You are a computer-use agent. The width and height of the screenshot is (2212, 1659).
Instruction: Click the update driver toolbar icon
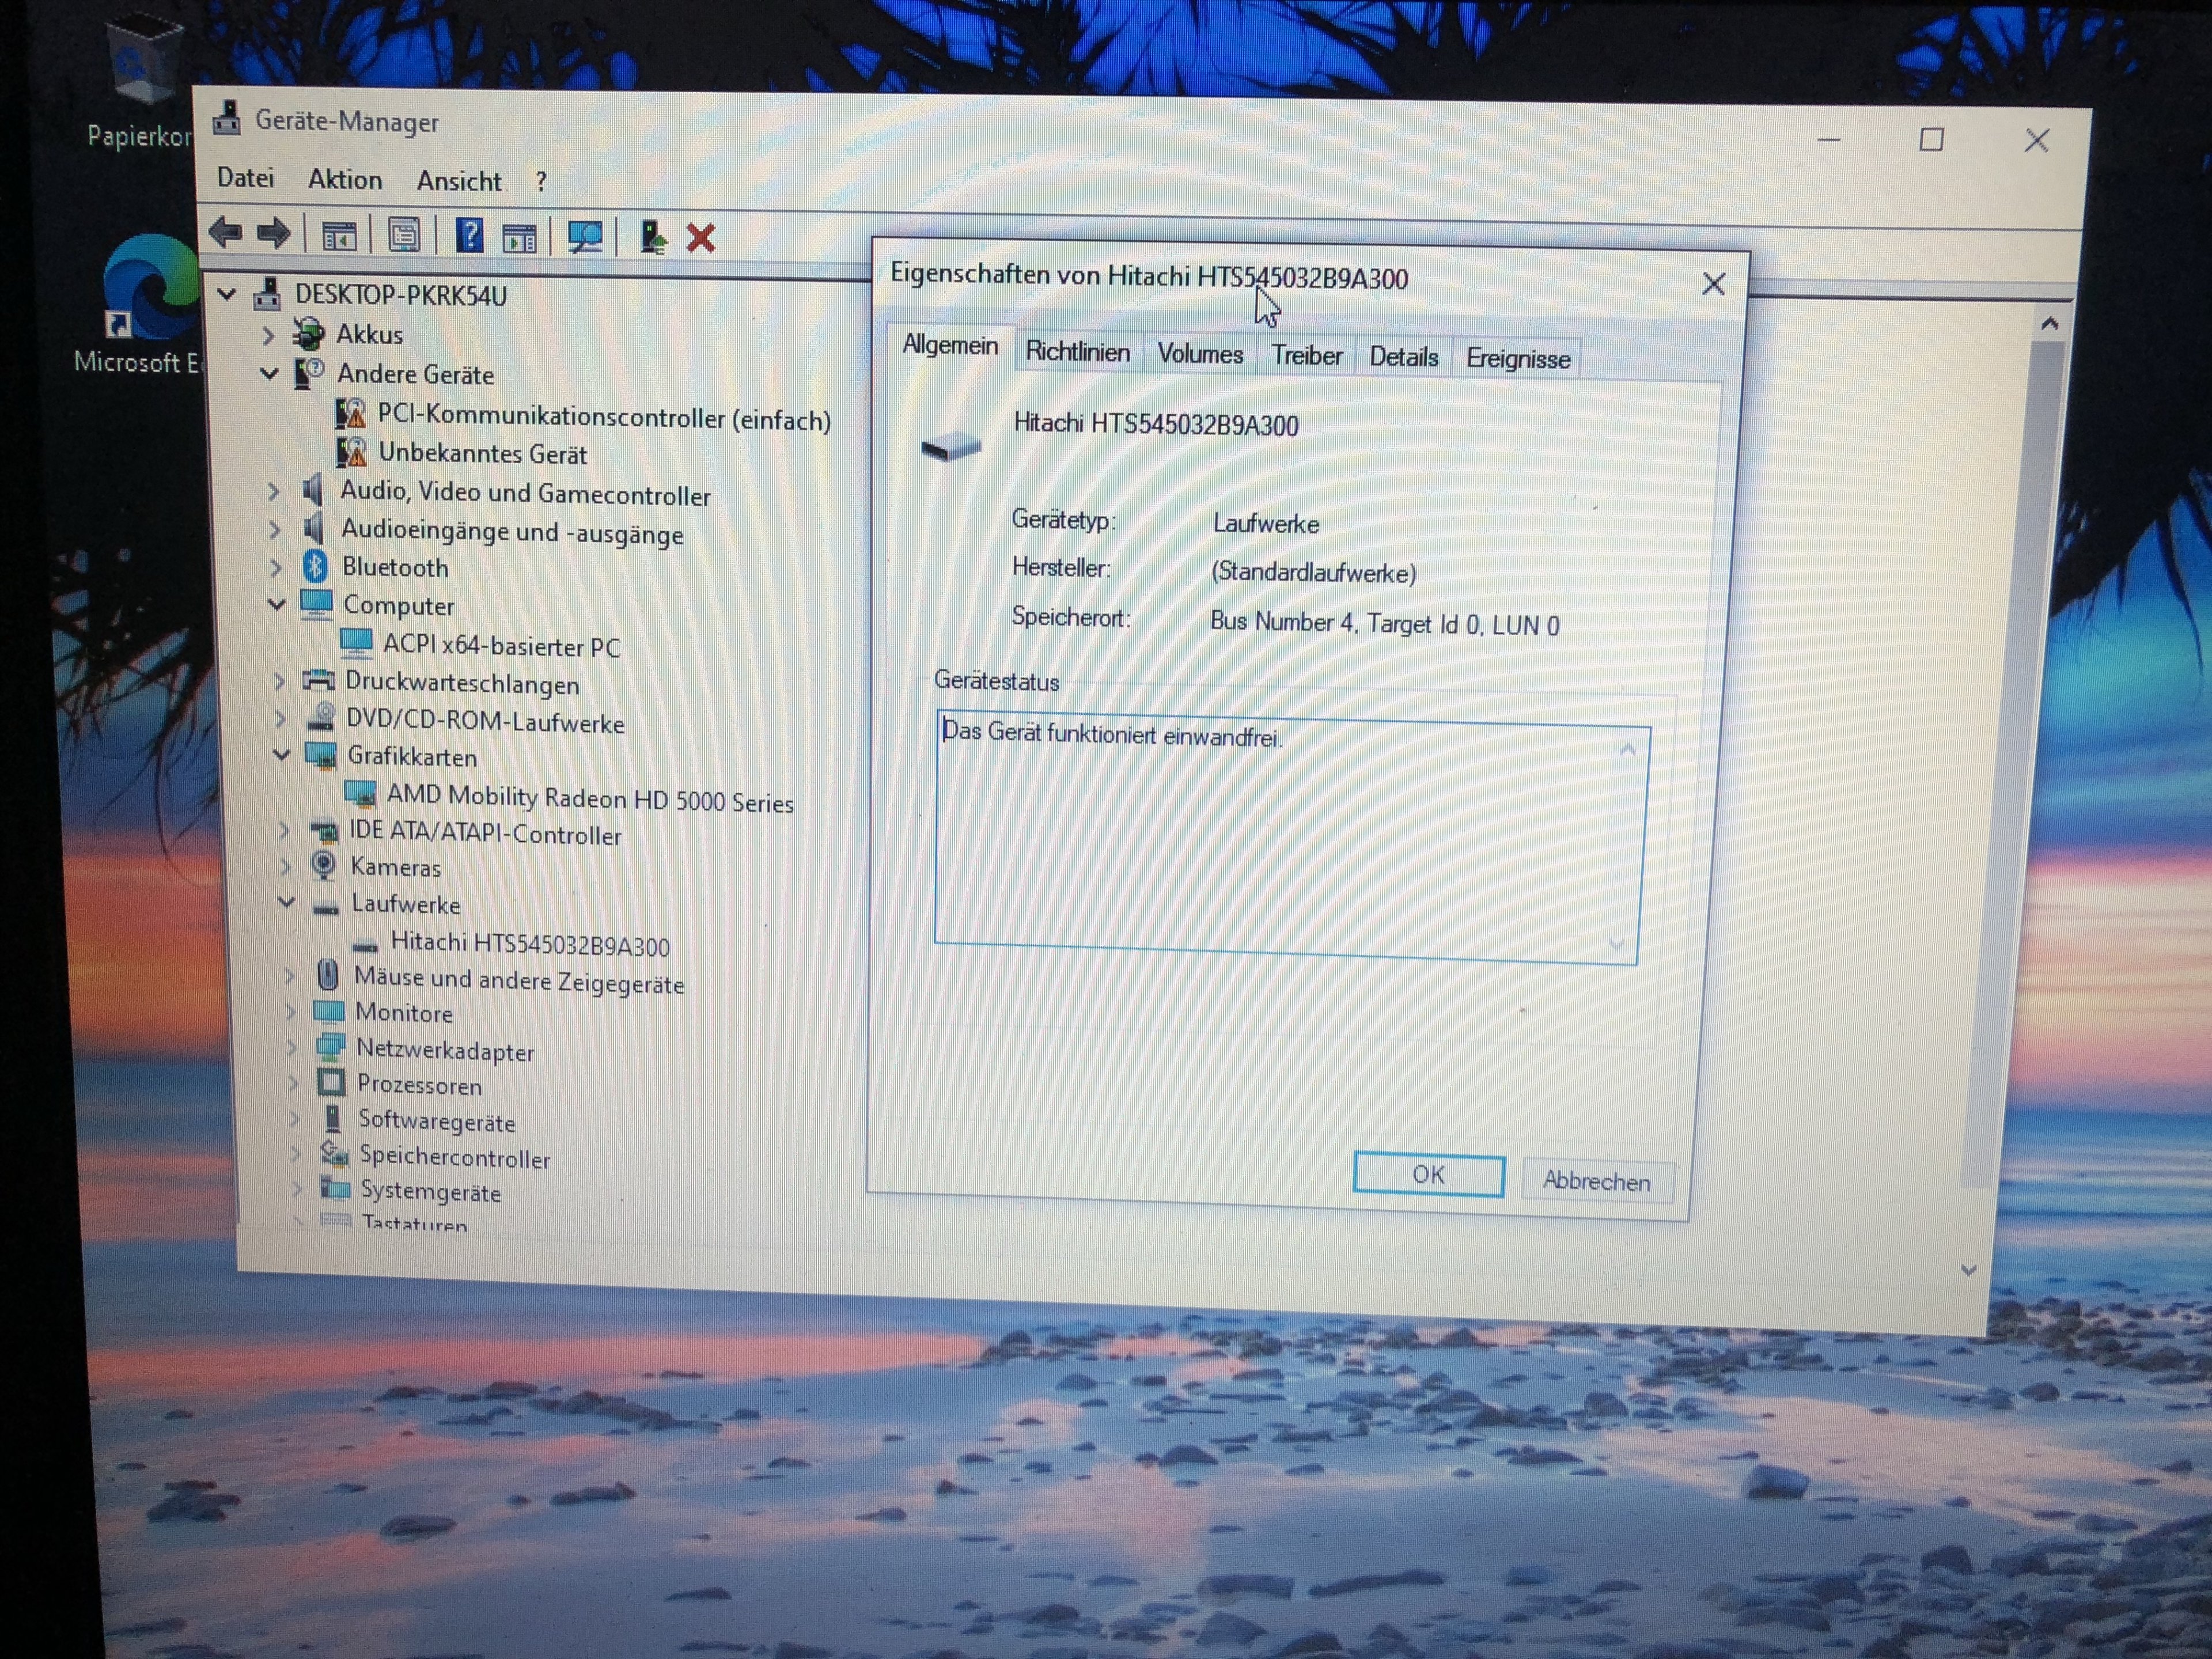653,238
